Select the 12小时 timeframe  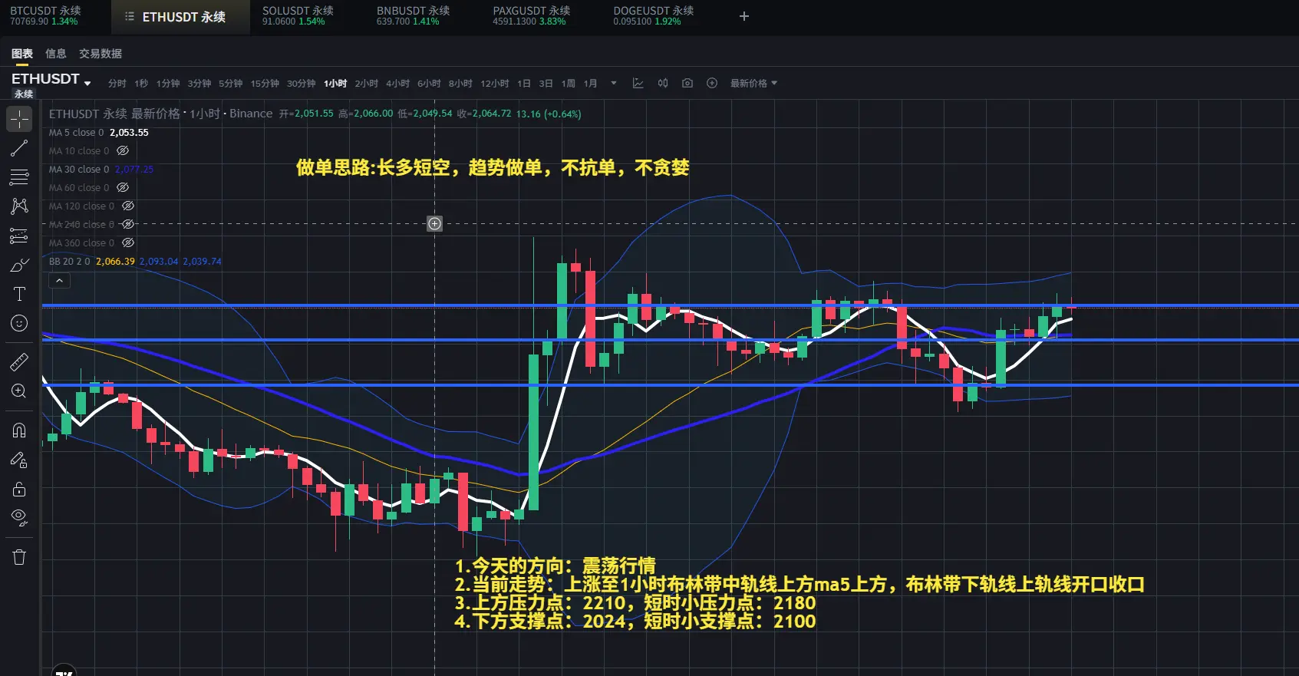tap(495, 83)
